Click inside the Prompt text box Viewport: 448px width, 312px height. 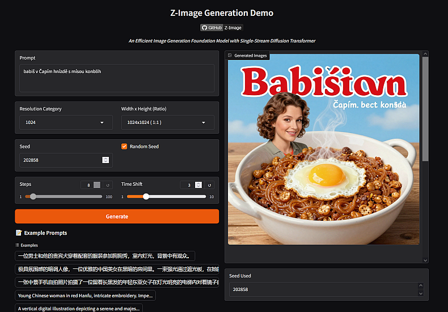pos(116,78)
